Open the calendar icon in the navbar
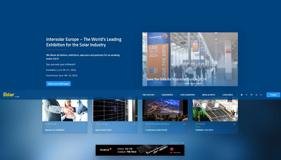The width and height of the screenshot is (281, 160). 251,95
